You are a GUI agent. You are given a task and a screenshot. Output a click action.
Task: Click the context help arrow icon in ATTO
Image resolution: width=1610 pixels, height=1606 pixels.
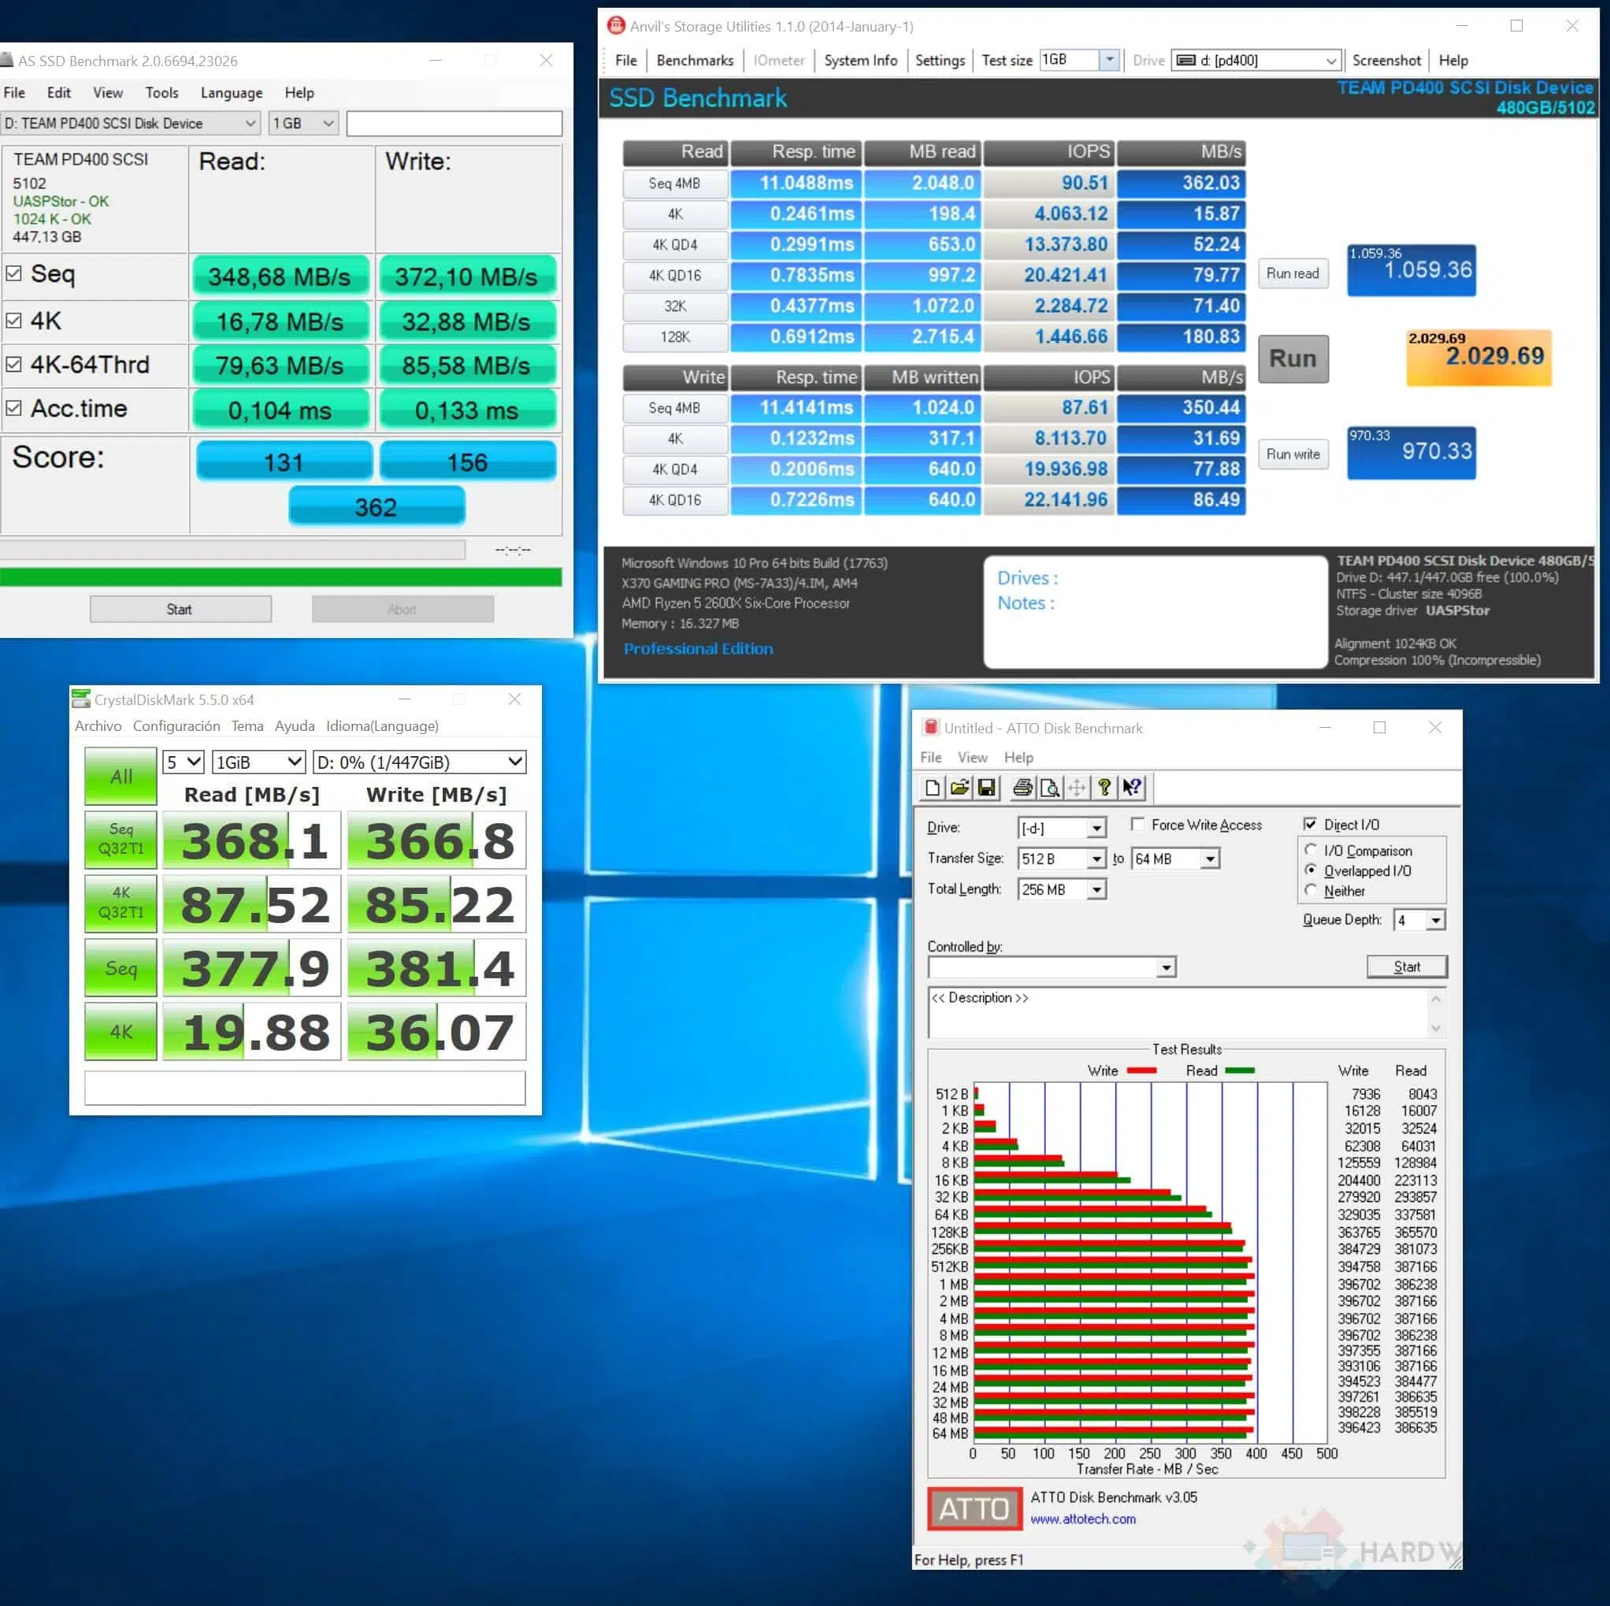click(x=1132, y=788)
